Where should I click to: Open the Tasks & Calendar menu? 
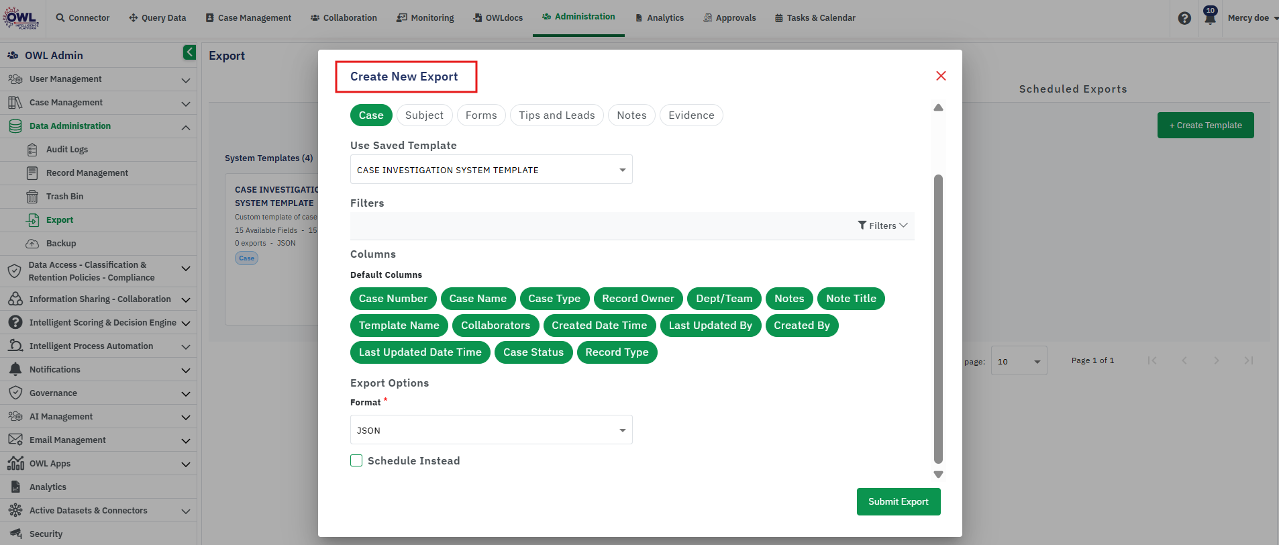click(x=815, y=18)
